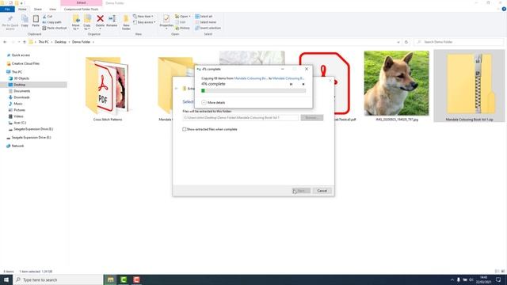Click the red recorder taskbar icon
This screenshot has height=285, width=507.
coord(136,279)
